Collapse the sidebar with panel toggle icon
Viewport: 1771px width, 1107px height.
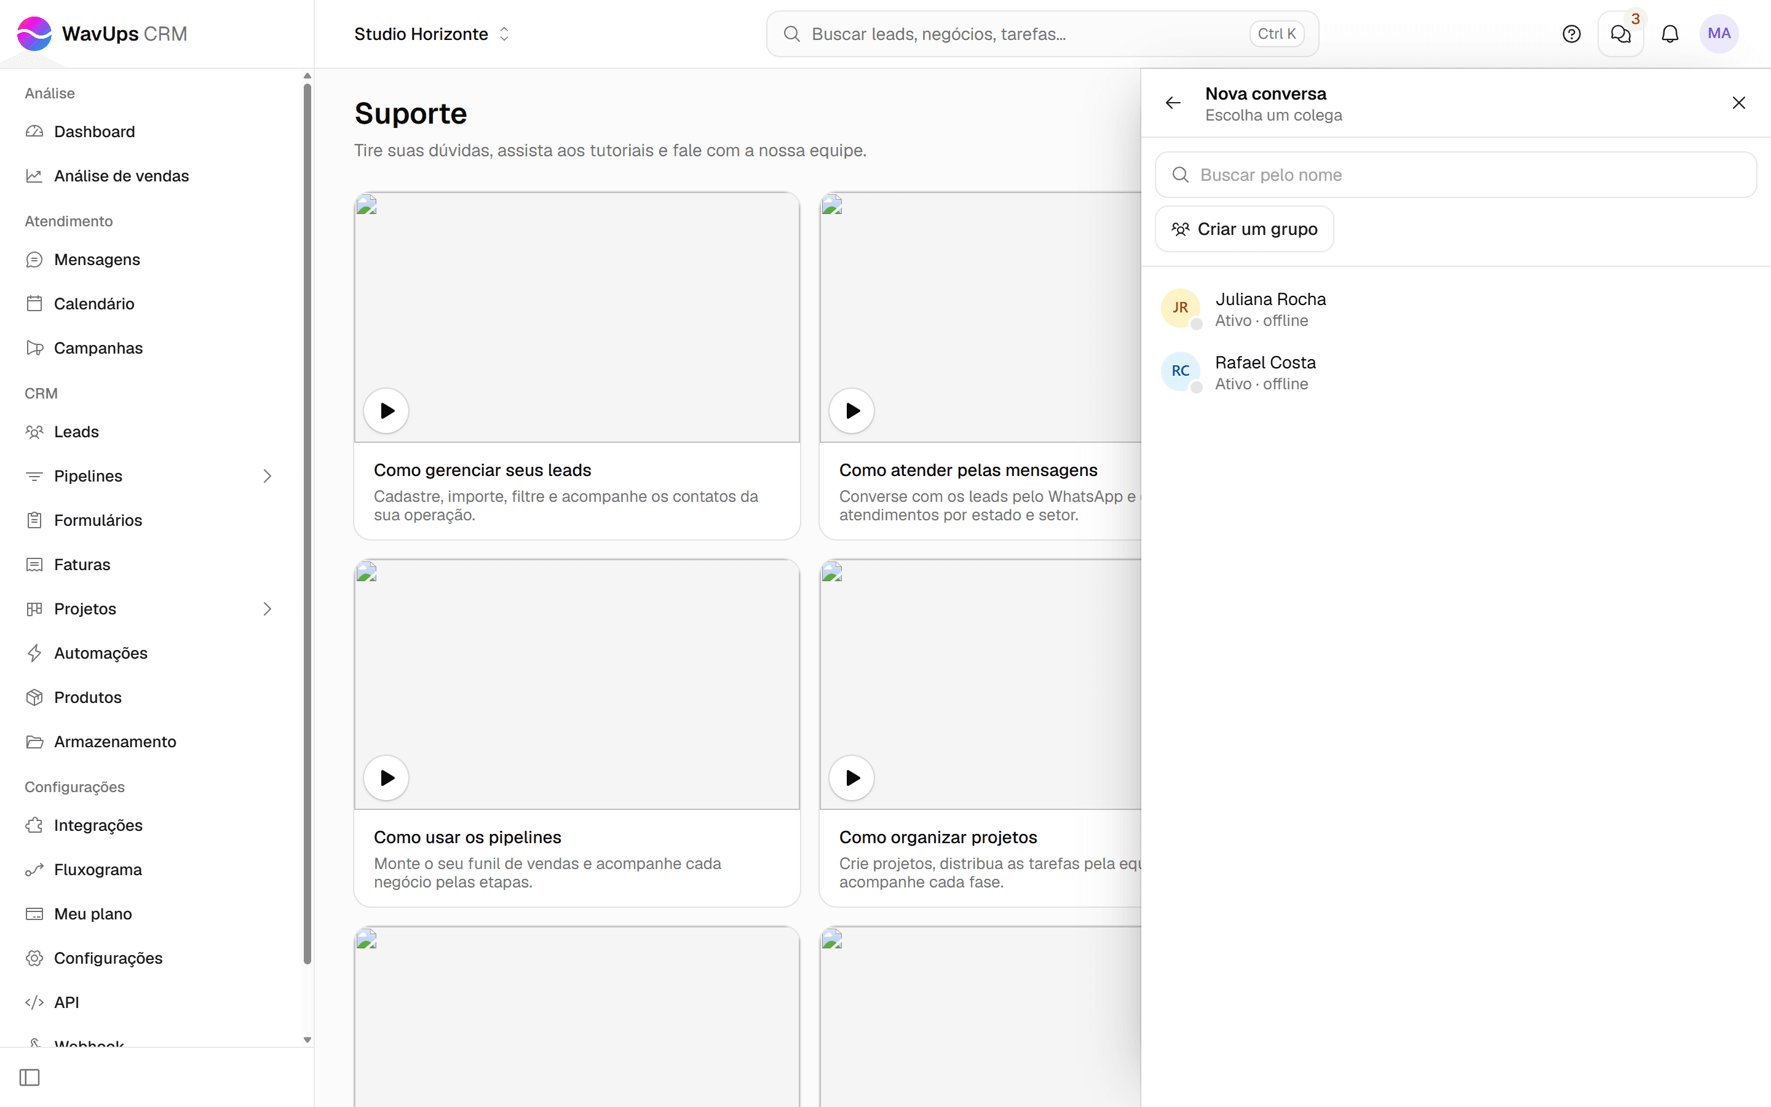coord(30,1077)
